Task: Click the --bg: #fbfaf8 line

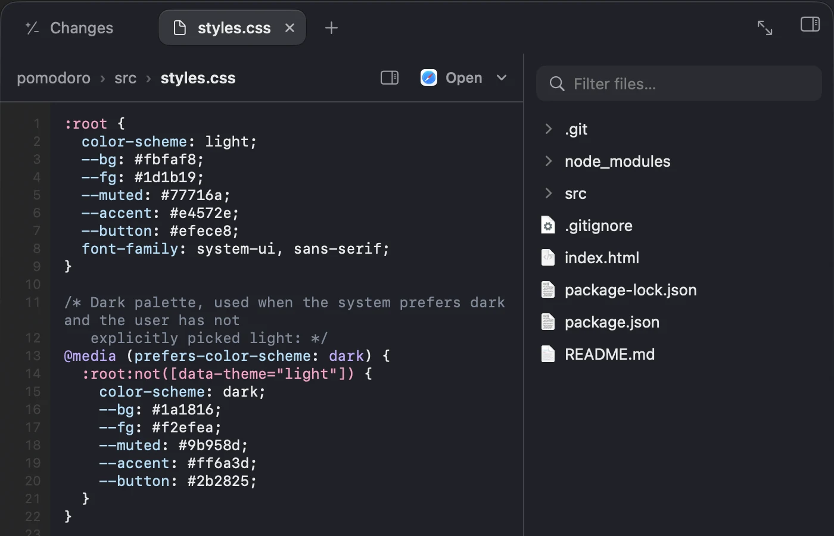Action: pos(142,160)
